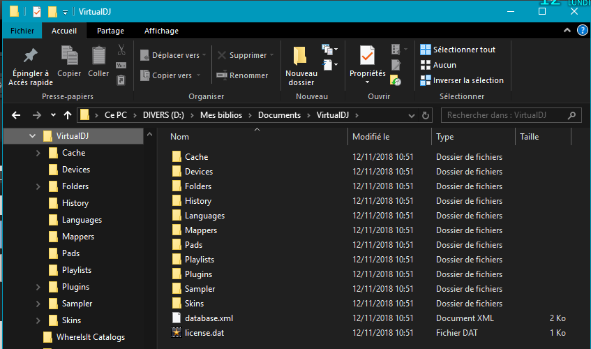Click Ce PC in the breadcrumb
Image resolution: width=591 pixels, height=349 pixels.
click(116, 115)
